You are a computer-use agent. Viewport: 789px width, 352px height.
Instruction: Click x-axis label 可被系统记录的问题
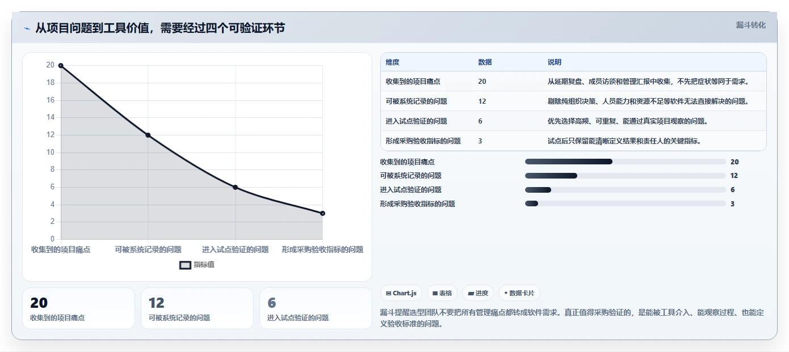point(148,249)
